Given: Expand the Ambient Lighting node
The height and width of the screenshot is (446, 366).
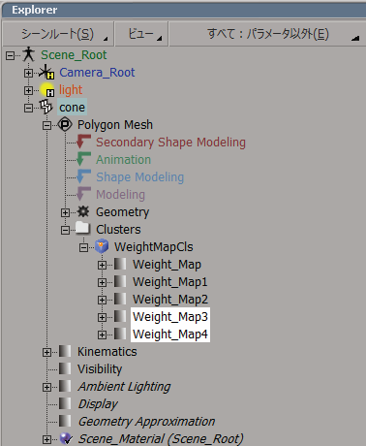Looking at the screenshot, I should click(46, 387).
